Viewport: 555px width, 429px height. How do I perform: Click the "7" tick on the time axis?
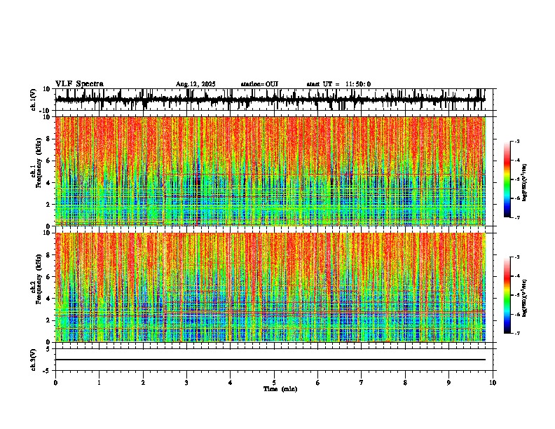362,383
